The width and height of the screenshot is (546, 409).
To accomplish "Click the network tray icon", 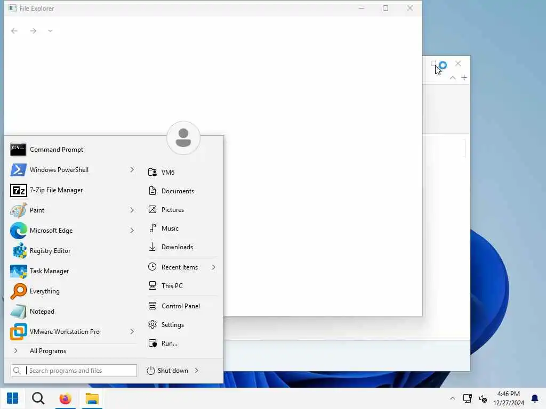I will pos(467,398).
